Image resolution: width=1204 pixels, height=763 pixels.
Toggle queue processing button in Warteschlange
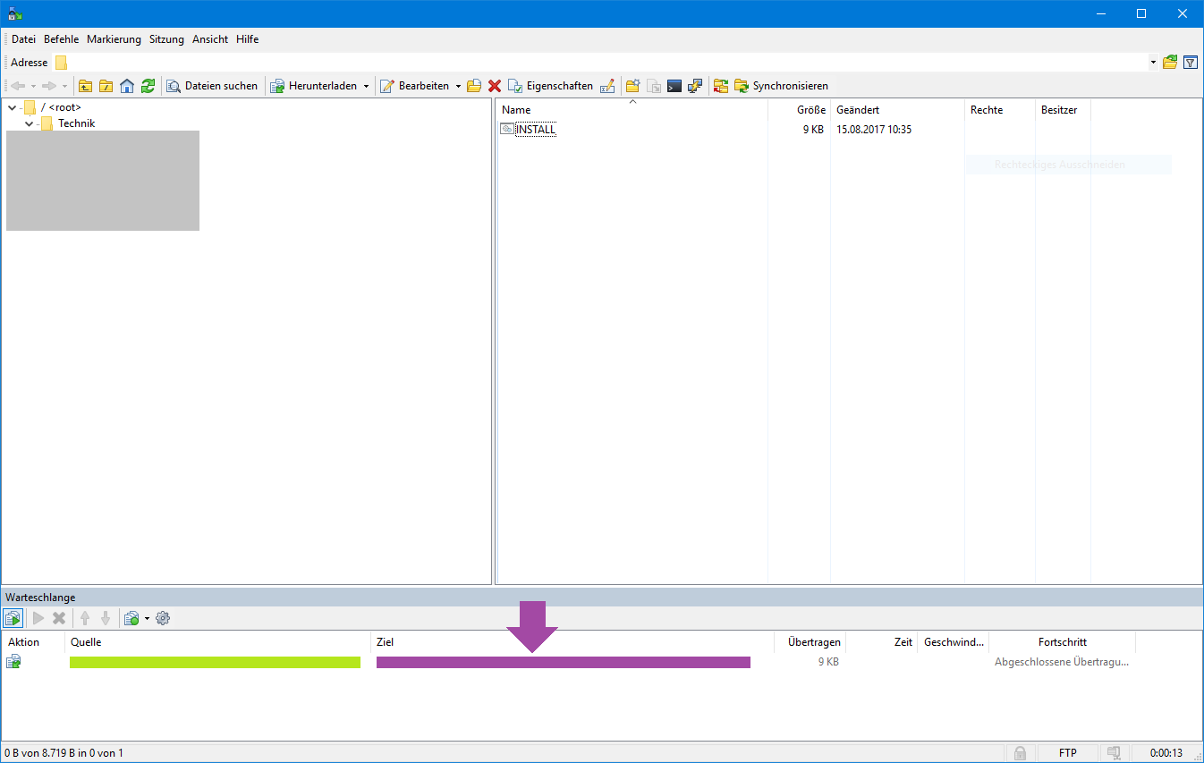(x=13, y=618)
